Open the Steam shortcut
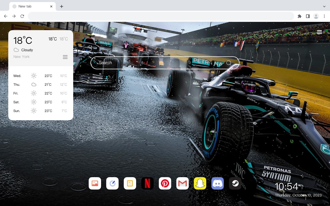Viewport: 330px width, 206px height. coord(235,183)
